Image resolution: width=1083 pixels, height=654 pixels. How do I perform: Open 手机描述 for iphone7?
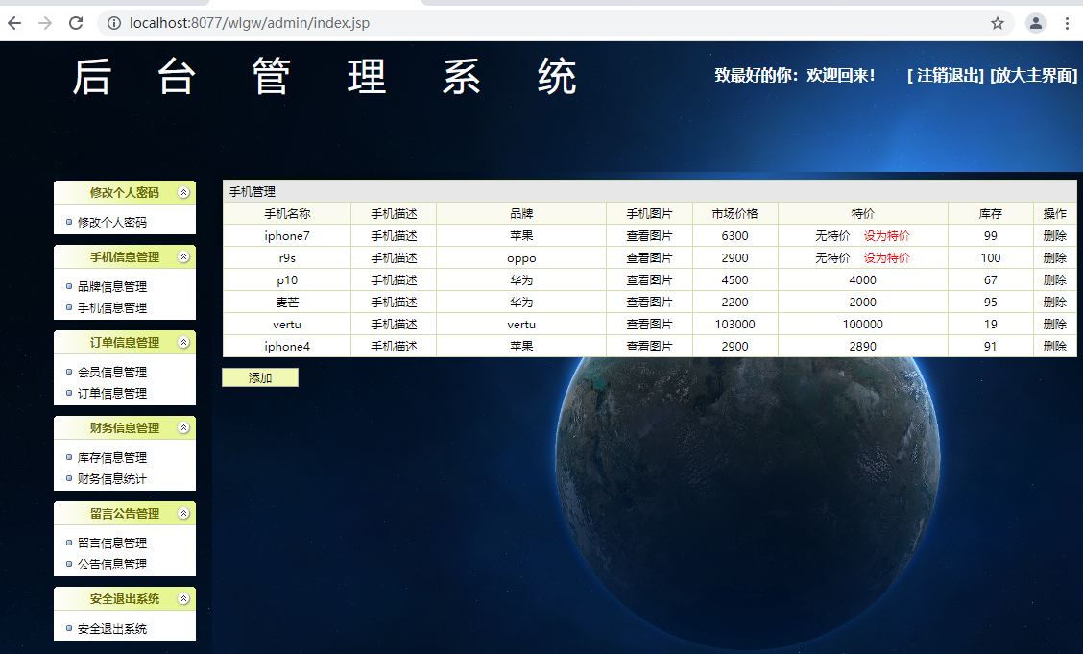coord(394,236)
